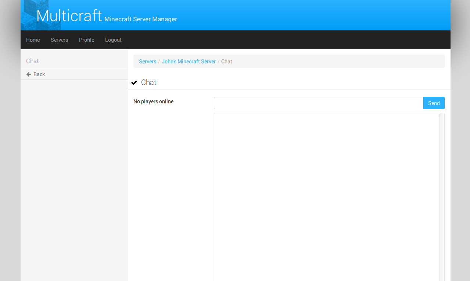Click the left arrow icon beside Back
The height and width of the screenshot is (281, 470).
pyautogui.click(x=29, y=74)
